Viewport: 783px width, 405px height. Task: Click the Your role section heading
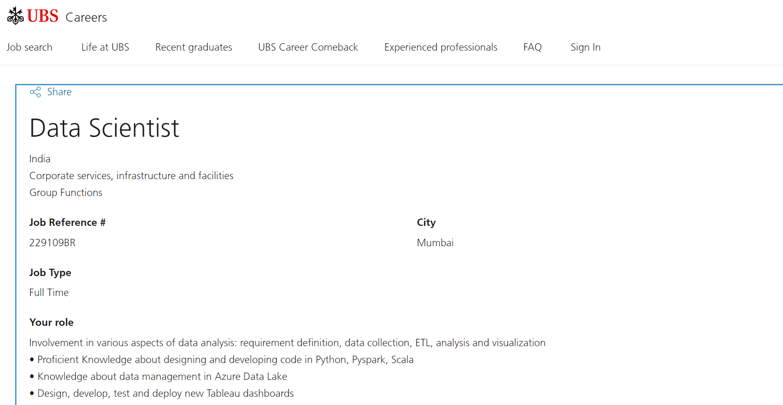point(52,322)
